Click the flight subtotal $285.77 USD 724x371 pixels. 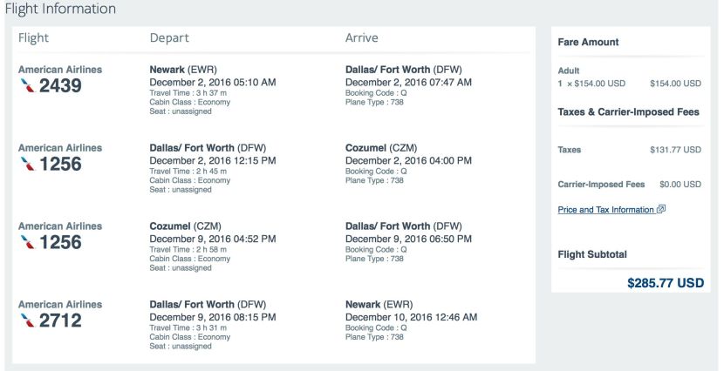click(x=666, y=283)
